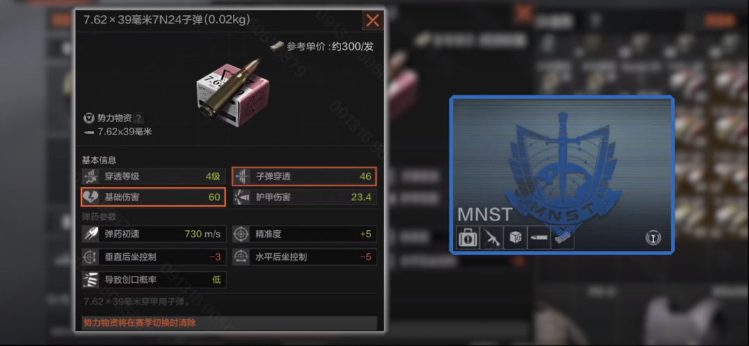Select the bullet penetration 46 stat row

(x=304, y=176)
